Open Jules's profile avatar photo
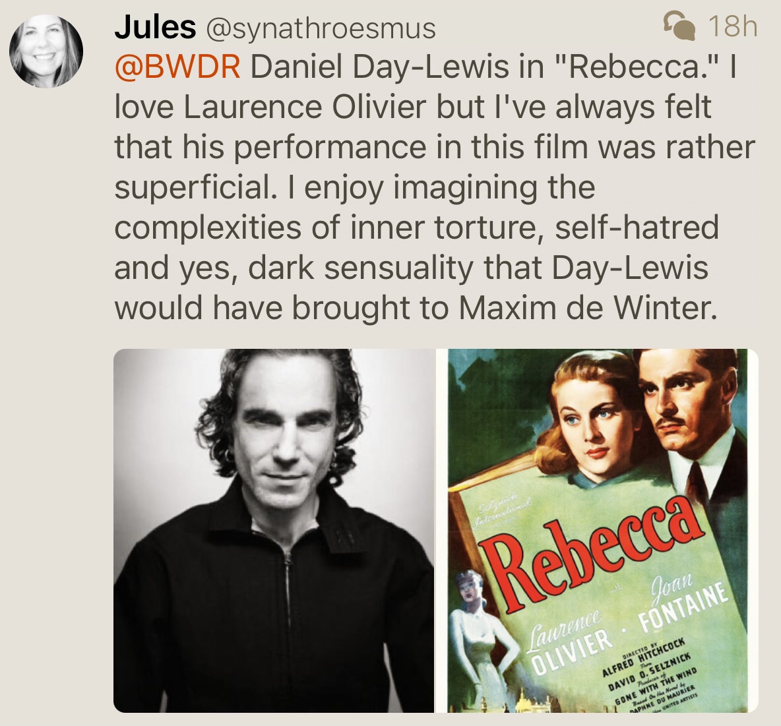The width and height of the screenshot is (781, 726). (46, 51)
